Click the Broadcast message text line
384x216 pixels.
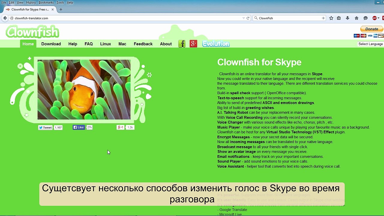(x=262, y=147)
